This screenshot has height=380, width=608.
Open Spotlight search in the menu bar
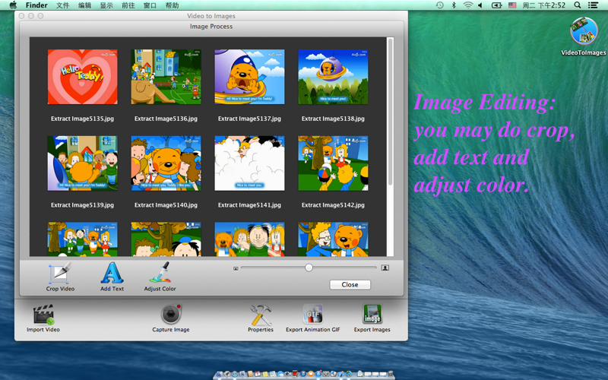coord(578,5)
